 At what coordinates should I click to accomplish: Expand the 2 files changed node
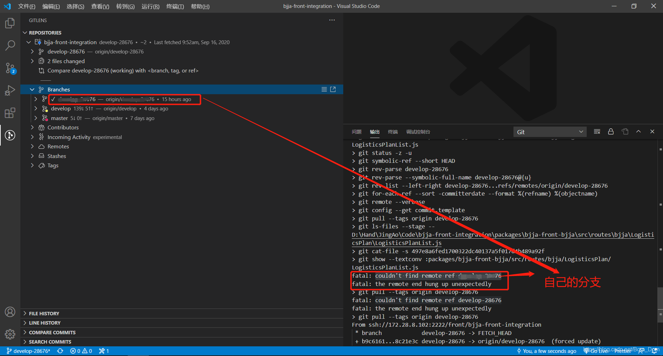pos(32,61)
